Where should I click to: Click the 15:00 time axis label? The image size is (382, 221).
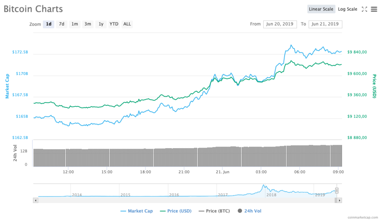(x=107, y=172)
